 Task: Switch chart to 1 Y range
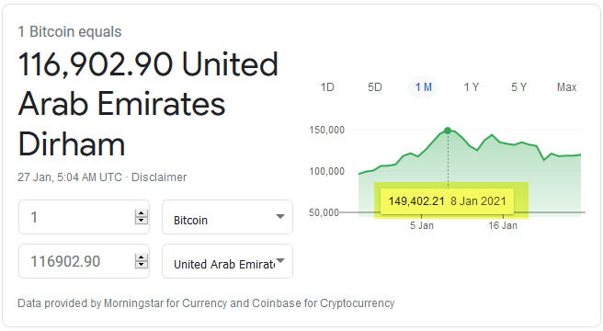pyautogui.click(x=471, y=87)
